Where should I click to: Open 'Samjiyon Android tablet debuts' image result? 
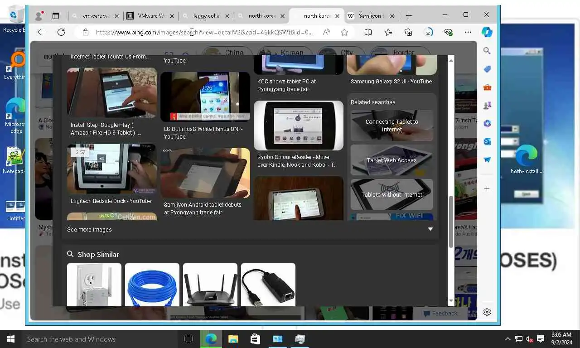tap(205, 173)
